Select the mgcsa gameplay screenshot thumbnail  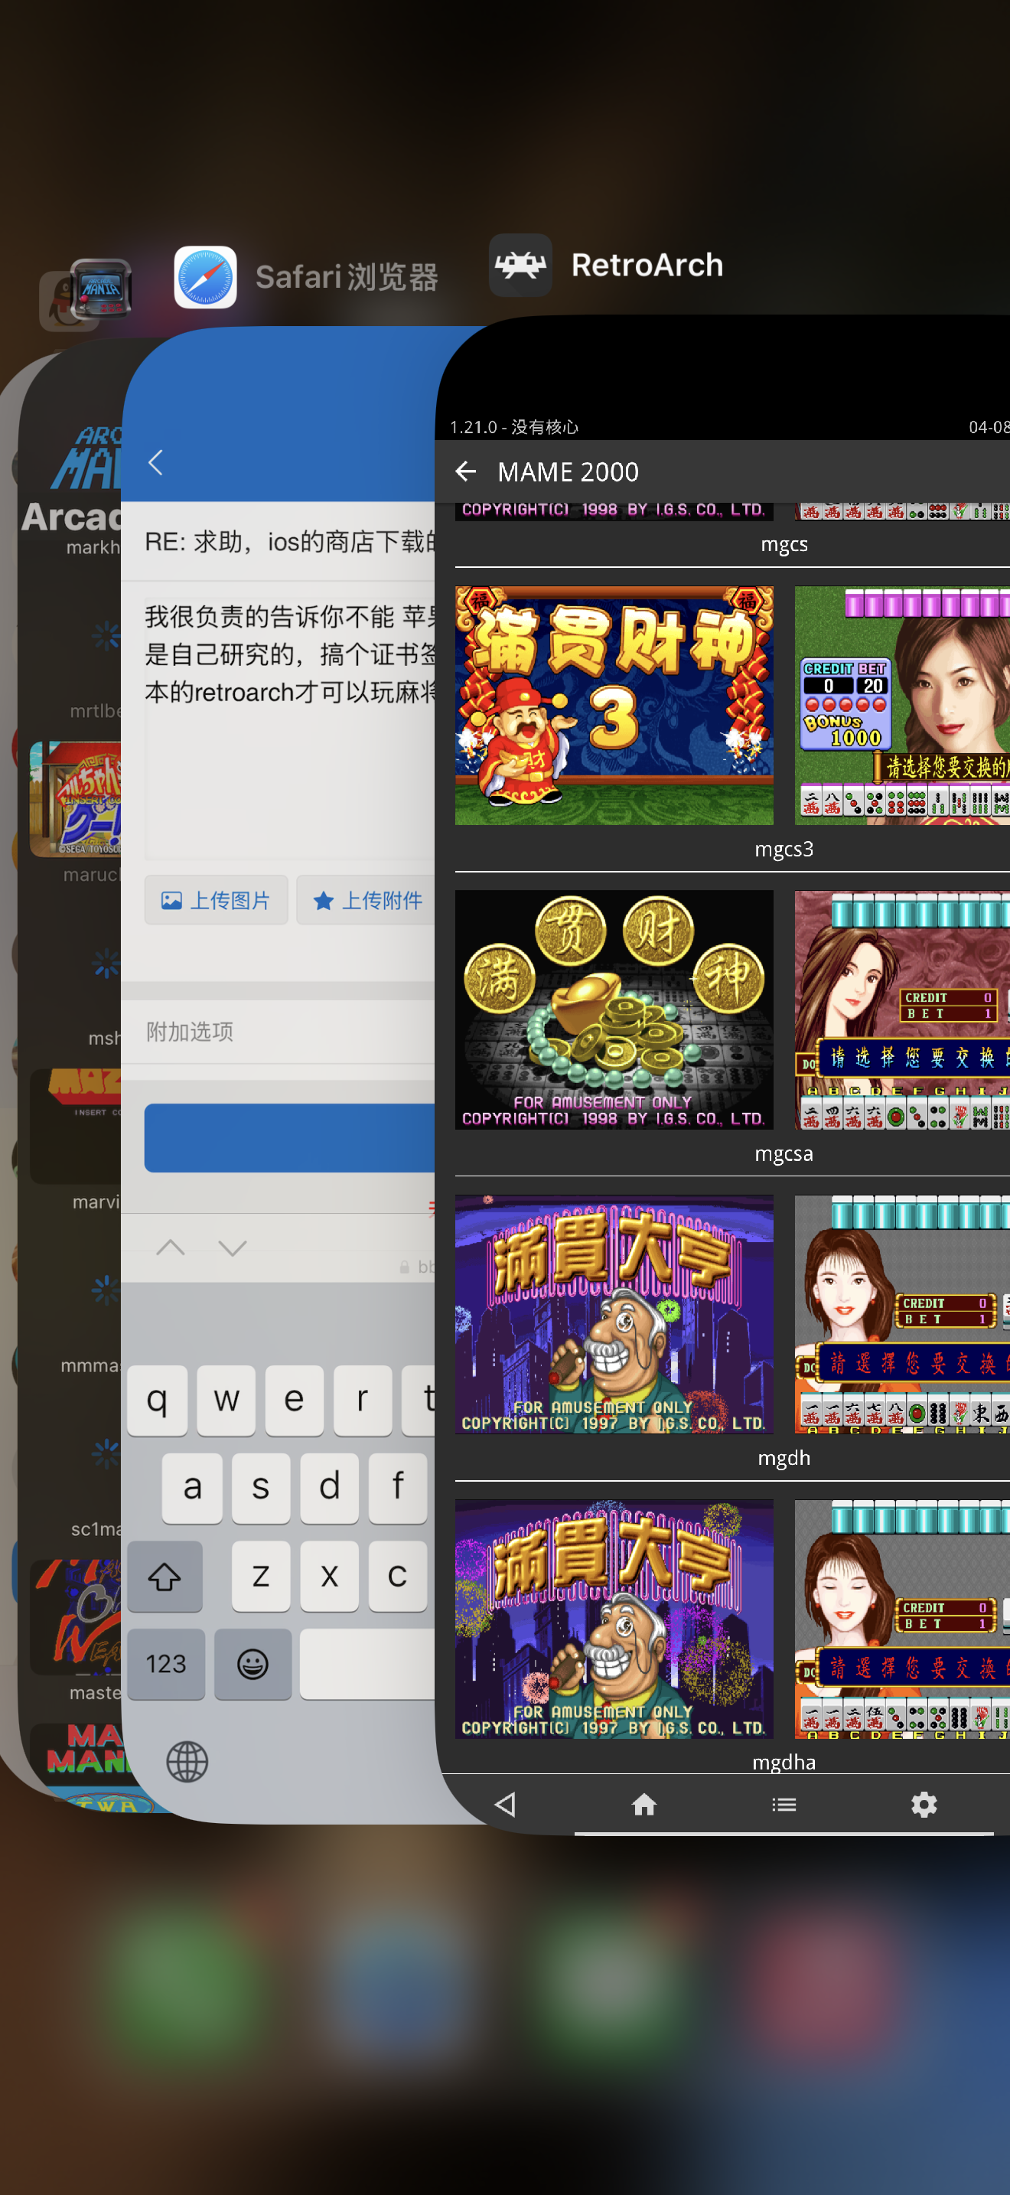[x=902, y=1009]
